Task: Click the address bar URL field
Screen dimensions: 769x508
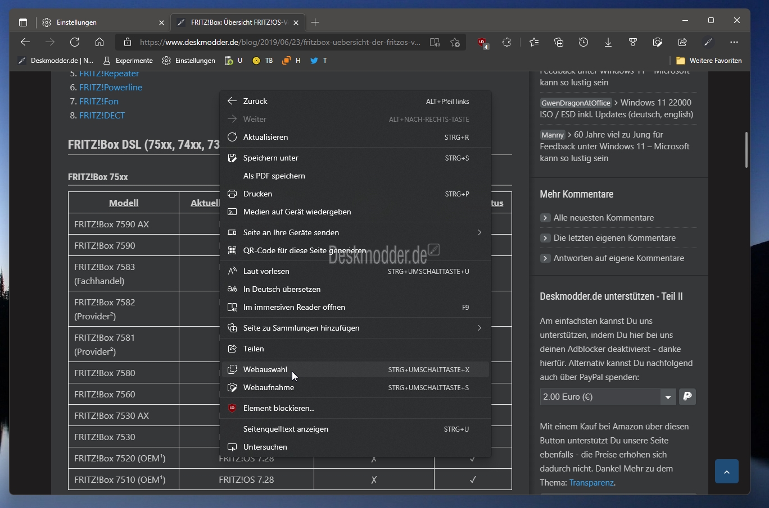Action: point(280,42)
